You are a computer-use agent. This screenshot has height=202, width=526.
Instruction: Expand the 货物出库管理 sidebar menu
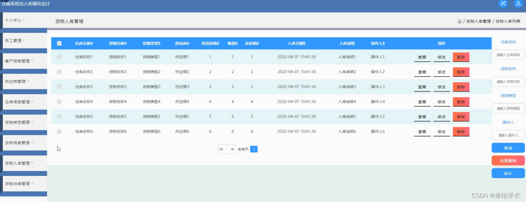25,184
